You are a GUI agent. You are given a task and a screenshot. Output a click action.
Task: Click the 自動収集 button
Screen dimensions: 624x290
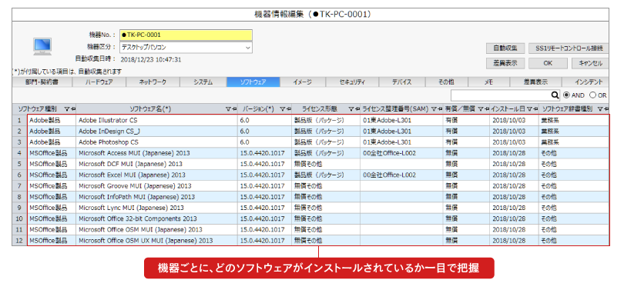pos(505,48)
